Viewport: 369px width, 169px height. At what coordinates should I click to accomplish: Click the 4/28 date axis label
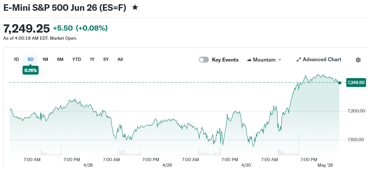[x=88, y=165]
